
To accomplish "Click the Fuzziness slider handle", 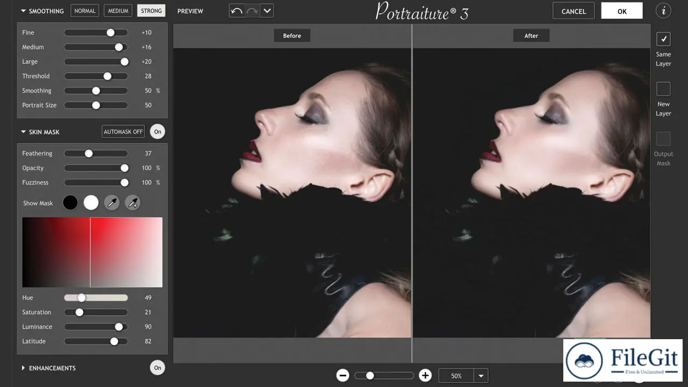I will click(125, 183).
